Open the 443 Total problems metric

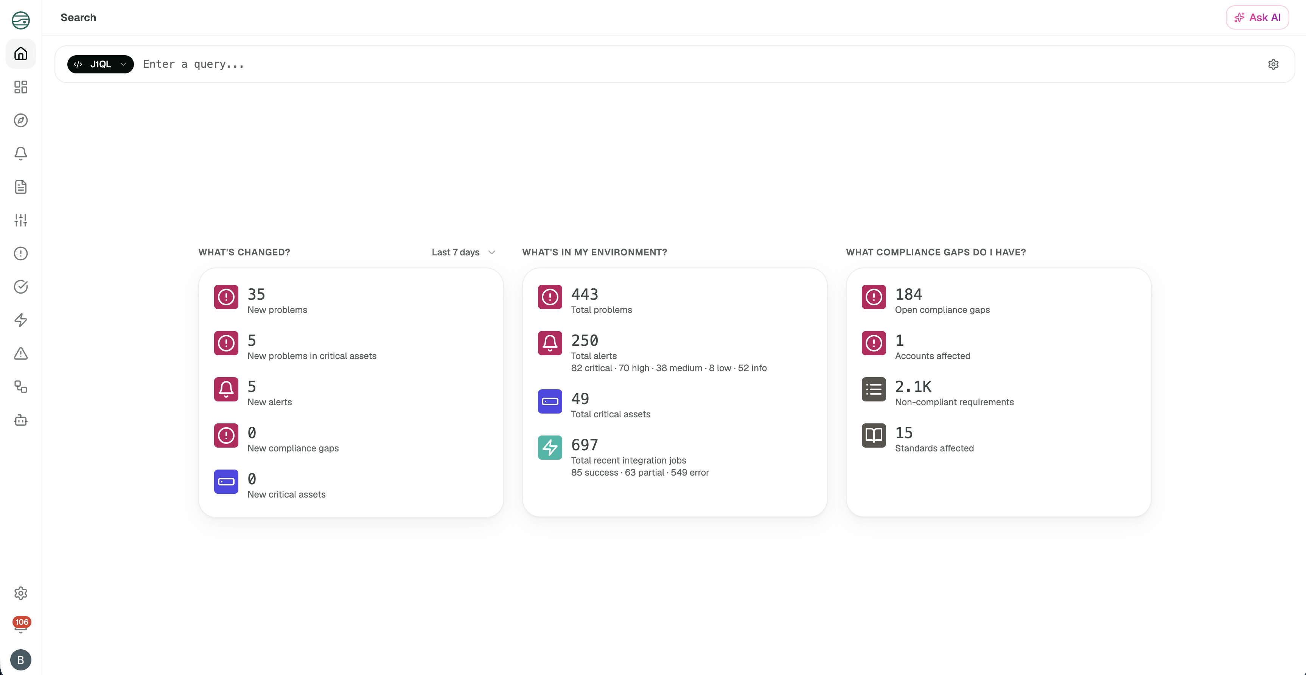(601, 301)
